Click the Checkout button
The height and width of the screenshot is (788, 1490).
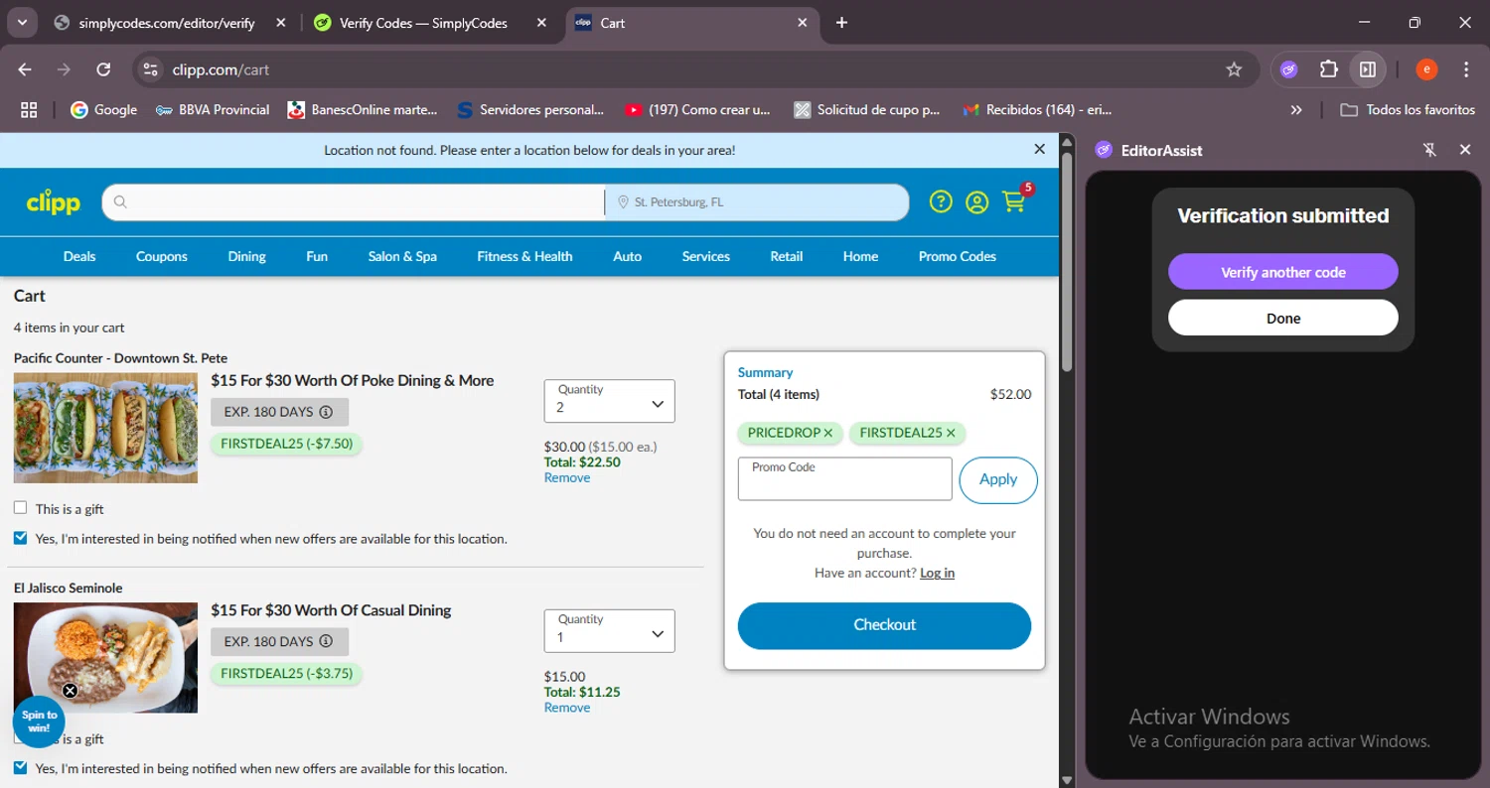(884, 625)
